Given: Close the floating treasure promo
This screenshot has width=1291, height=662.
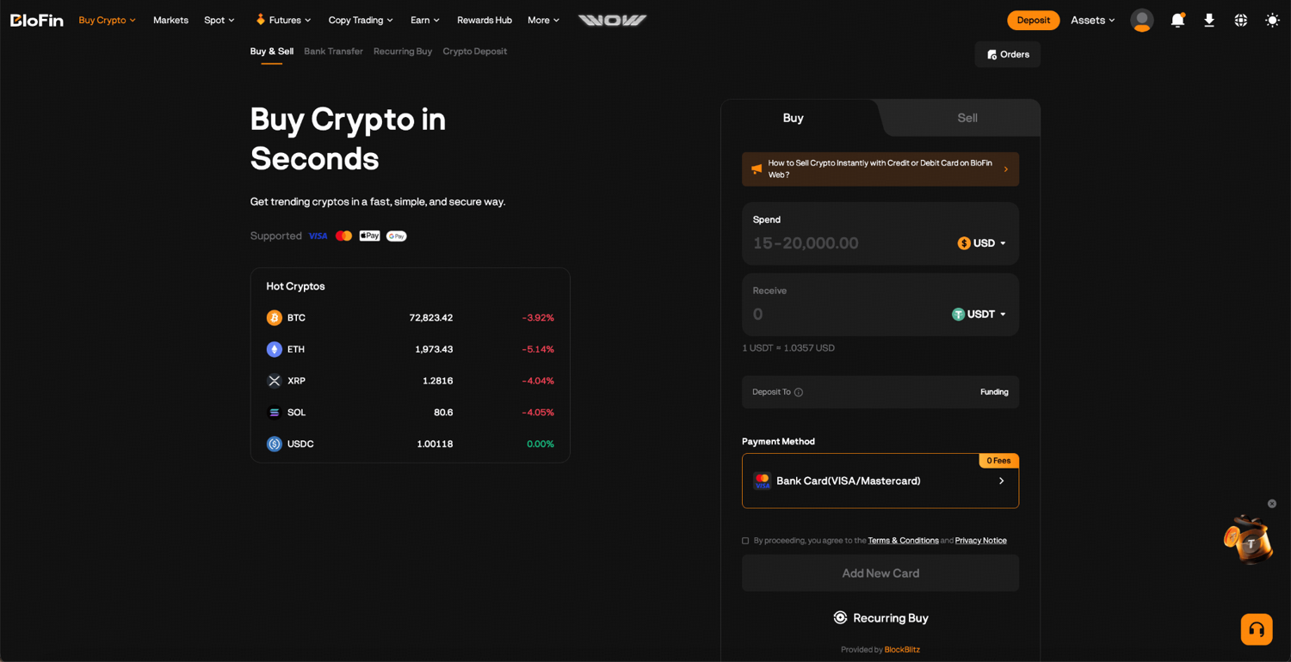Looking at the screenshot, I should coord(1272,504).
